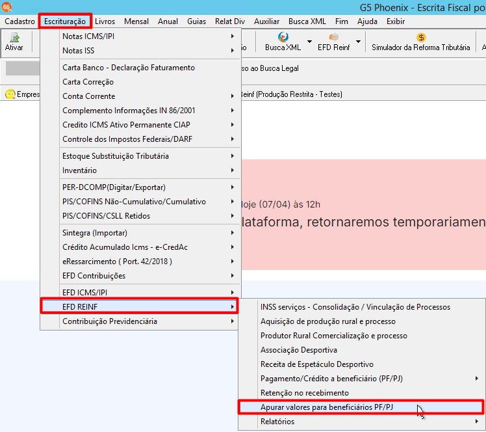The image size is (486, 432).
Task: Expand PIS/COFINS/CSLL Retidos submenu
Action: click(x=140, y=216)
